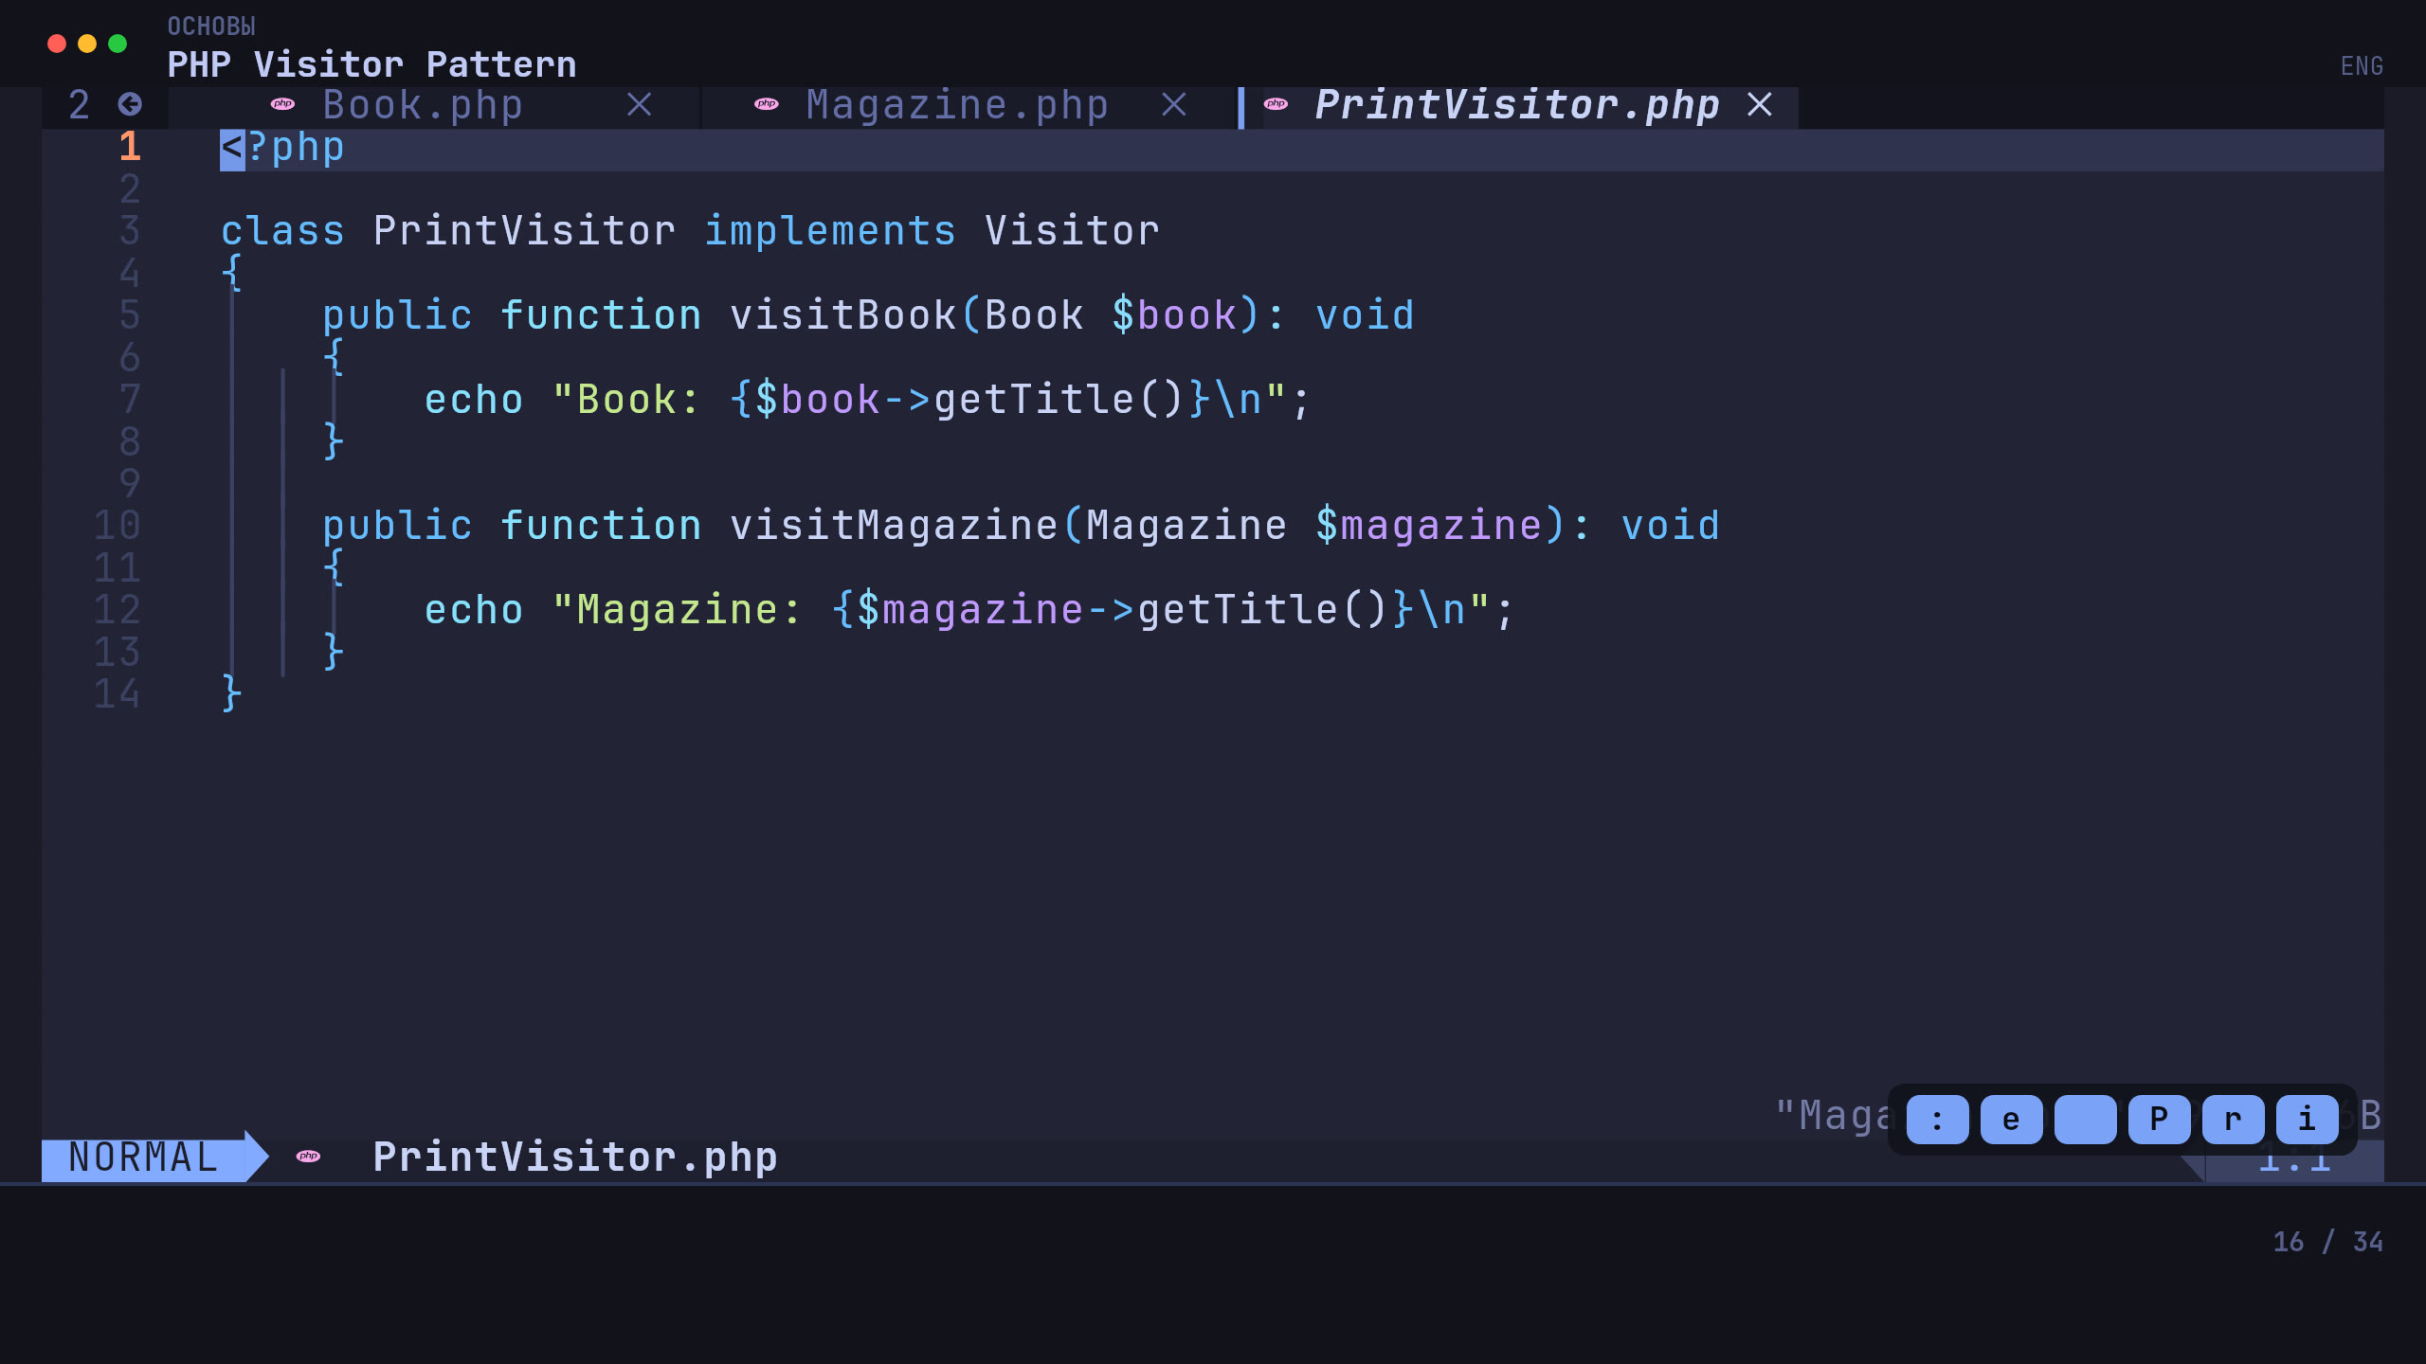Screen dimensions: 2426x1364
Task: Click the yellow minimize window button
Action: 87,44
